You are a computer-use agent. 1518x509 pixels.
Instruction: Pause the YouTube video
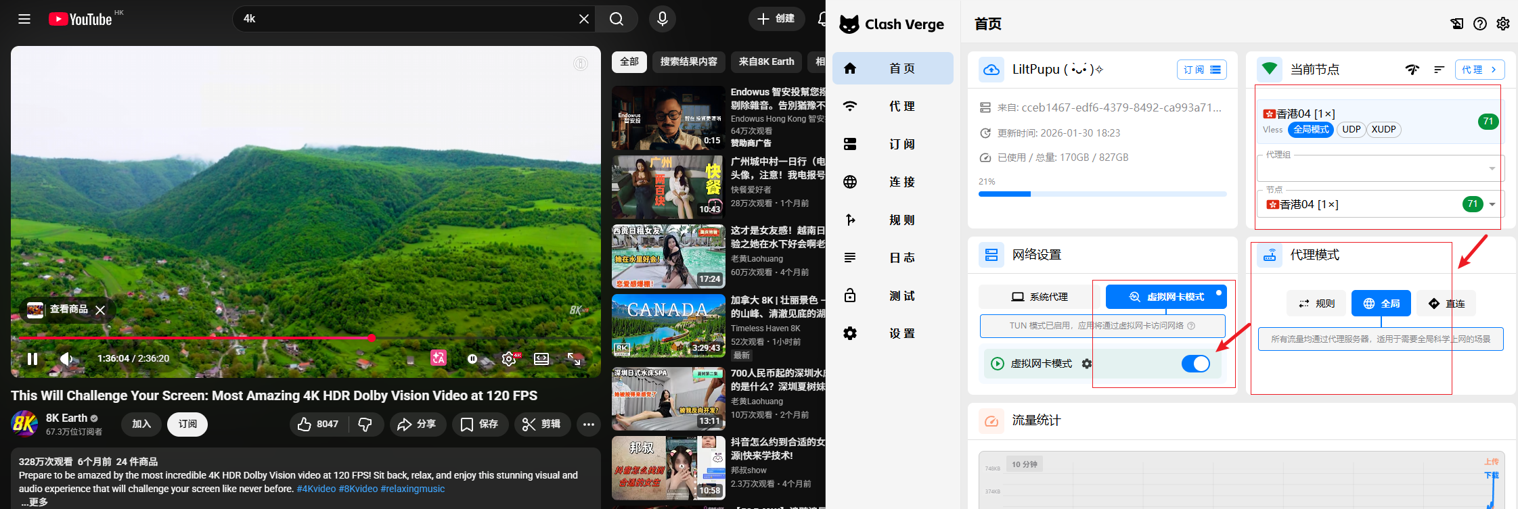point(32,359)
